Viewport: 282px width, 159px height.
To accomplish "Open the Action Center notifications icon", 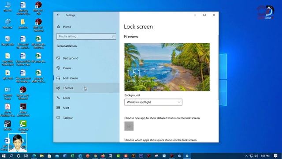I will 275,156.
